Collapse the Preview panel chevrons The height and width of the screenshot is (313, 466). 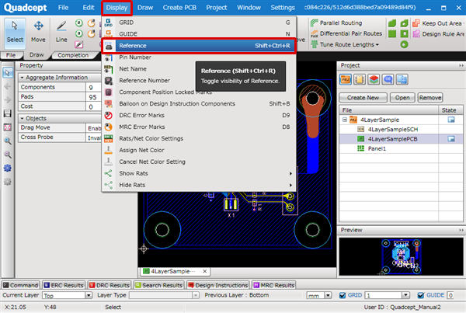tap(461, 230)
